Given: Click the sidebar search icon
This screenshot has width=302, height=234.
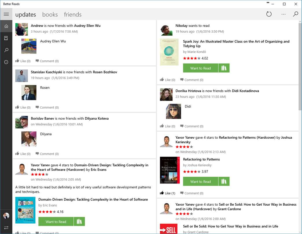Looking at the screenshot, I should [6, 50].
